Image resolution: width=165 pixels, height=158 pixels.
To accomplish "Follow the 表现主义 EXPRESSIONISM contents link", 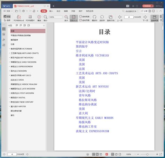I will click(92, 131).
